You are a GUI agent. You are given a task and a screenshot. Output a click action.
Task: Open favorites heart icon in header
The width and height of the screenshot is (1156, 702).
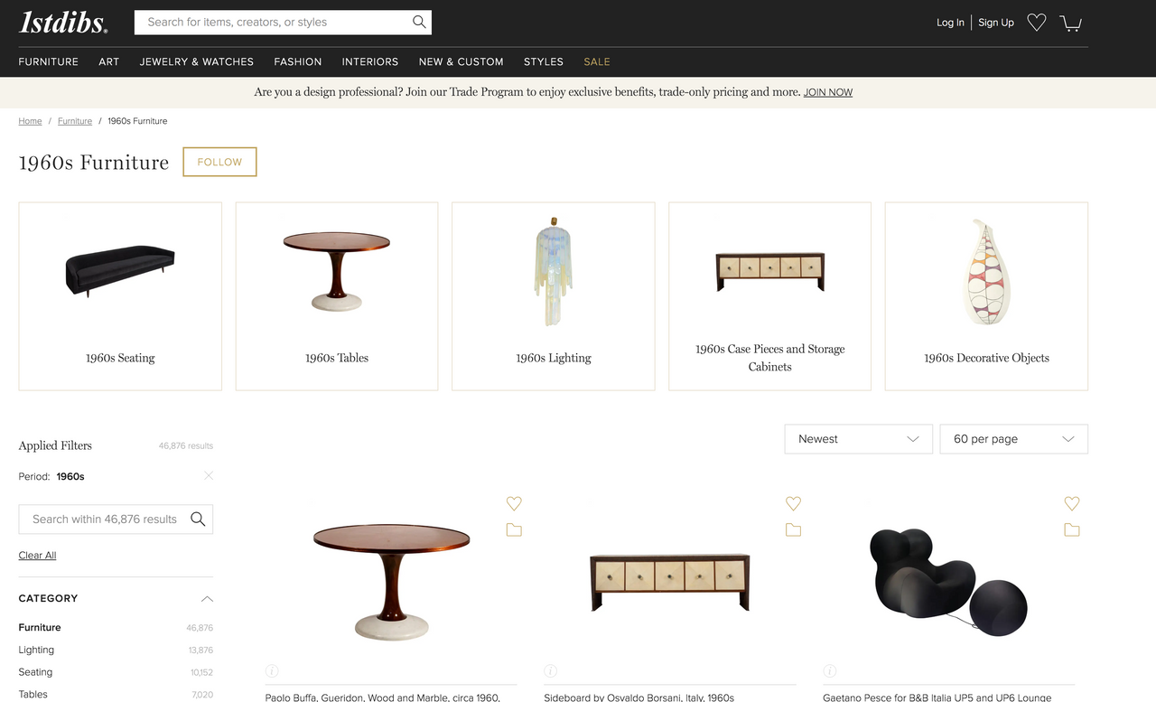tap(1037, 23)
